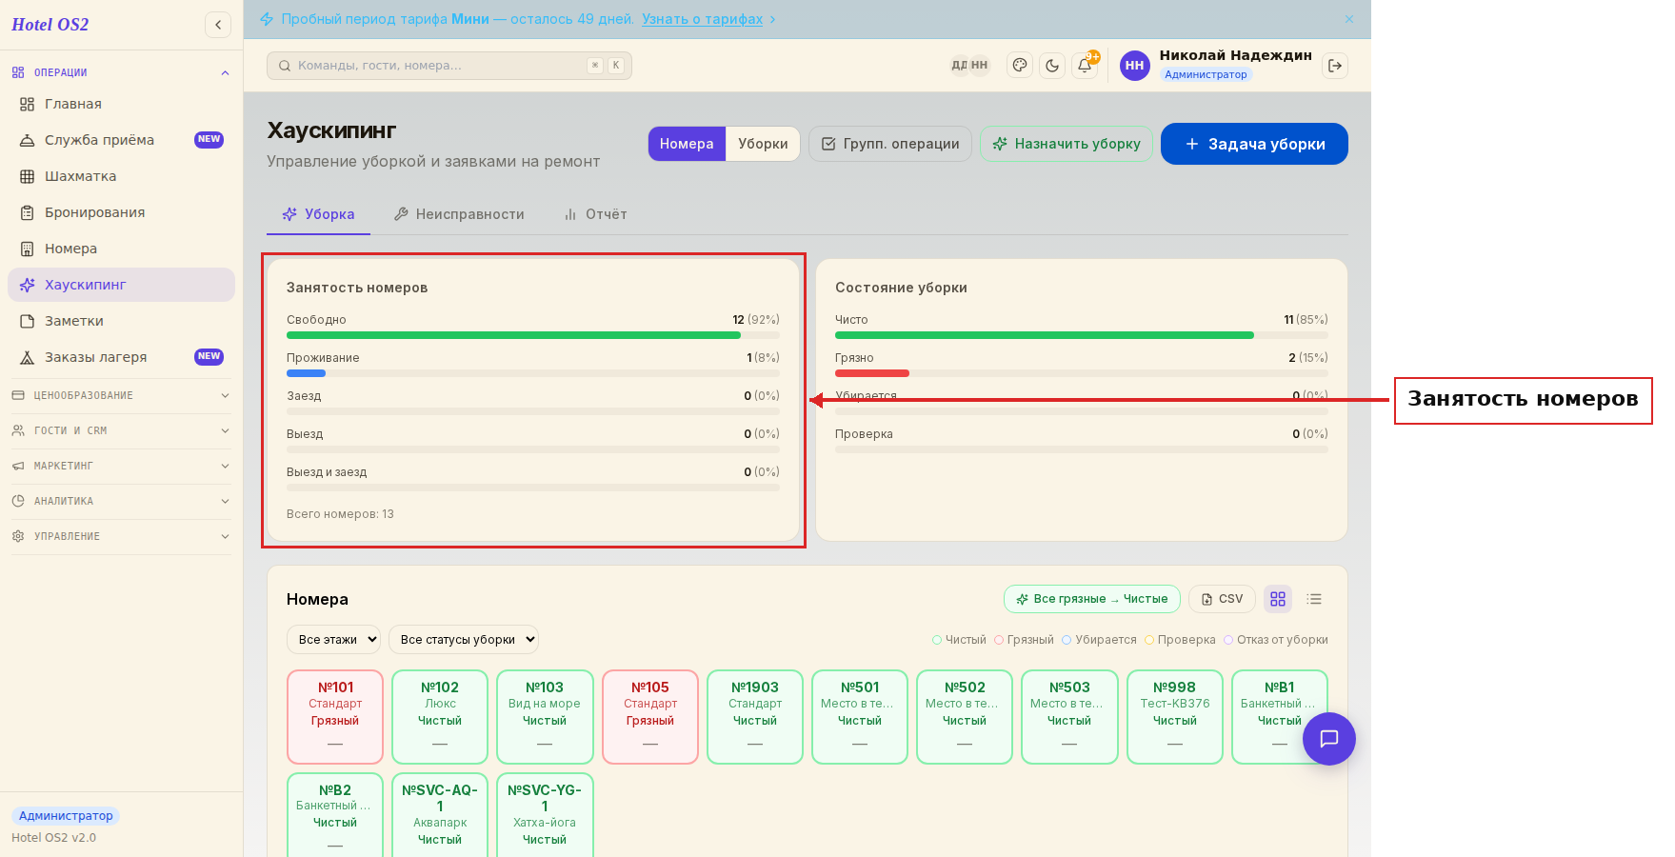Open the chat bubble floating button

1329,739
